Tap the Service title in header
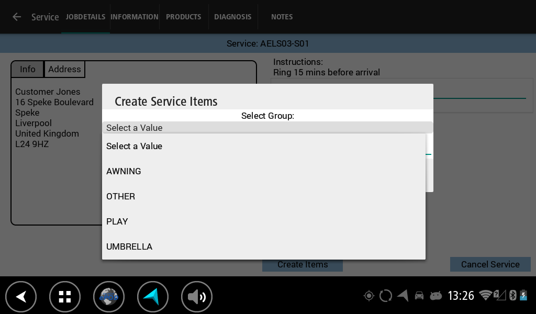Screen dimensions: 536x314 click(x=45, y=17)
